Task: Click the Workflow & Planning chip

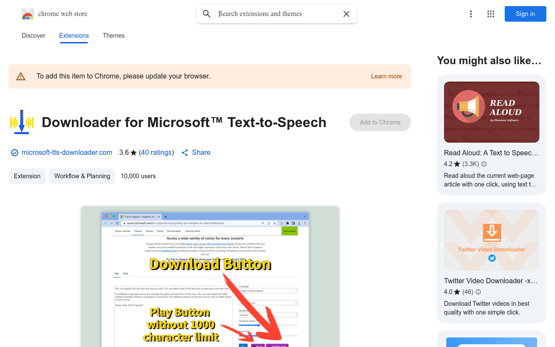Action: (82, 176)
